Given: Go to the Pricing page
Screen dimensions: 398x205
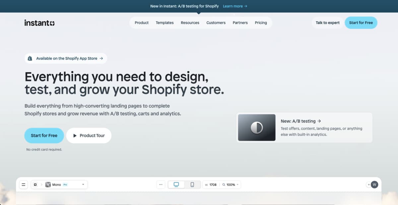Looking at the screenshot, I should [x=261, y=23].
